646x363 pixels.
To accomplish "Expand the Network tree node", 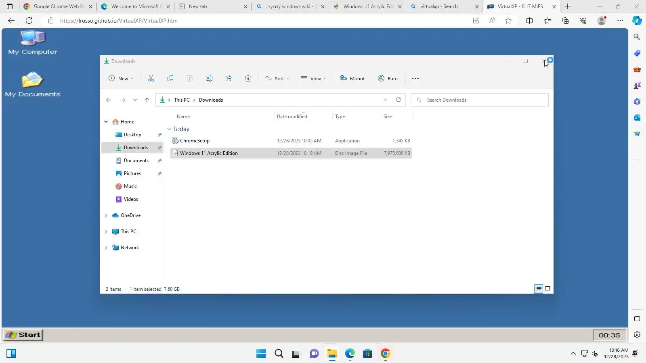I will click(106, 248).
